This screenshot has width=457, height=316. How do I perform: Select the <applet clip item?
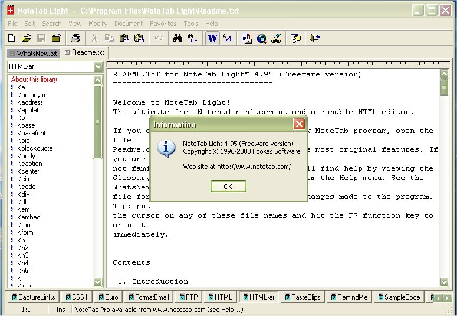[x=28, y=110]
